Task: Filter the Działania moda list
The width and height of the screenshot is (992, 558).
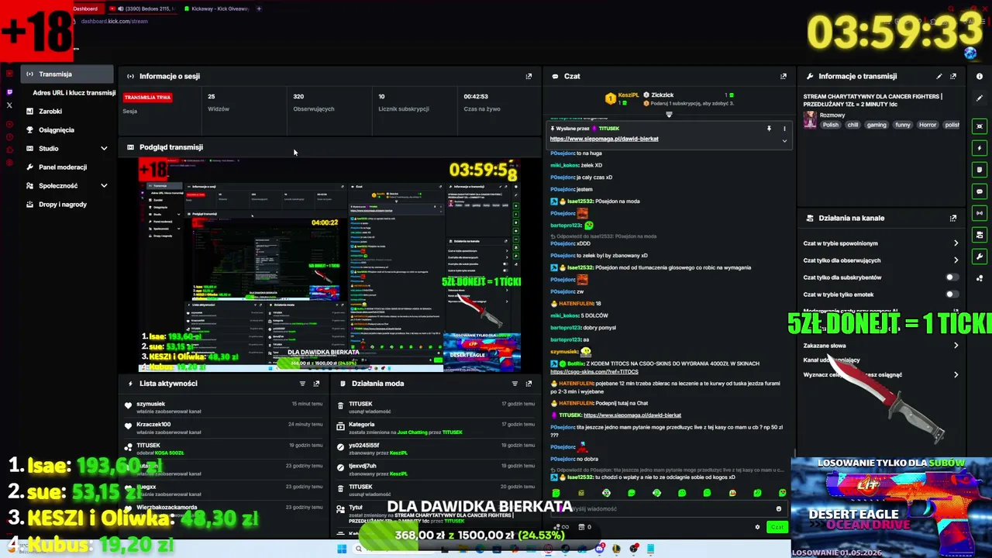Action: pos(515,383)
